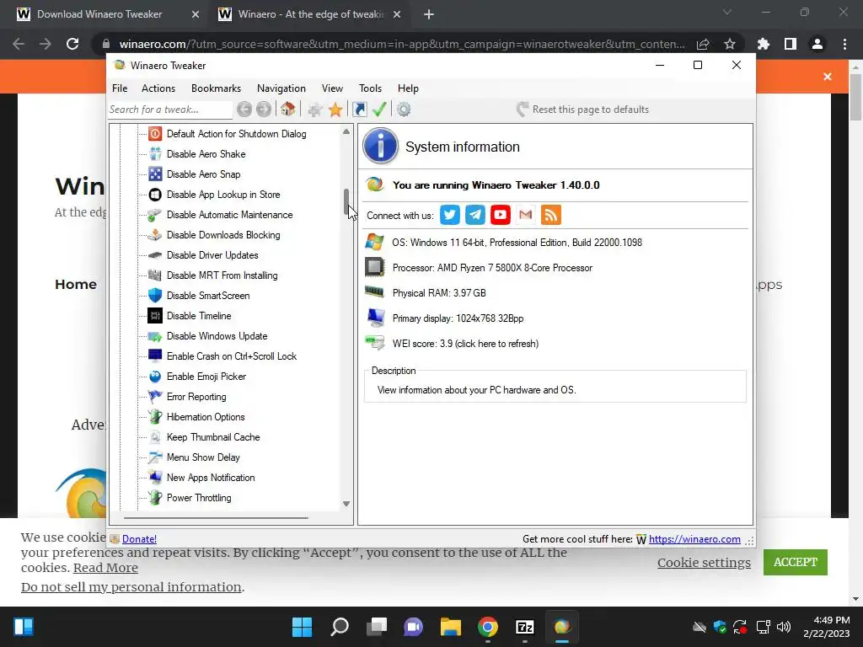Click the Read More cookie link

pos(105,568)
